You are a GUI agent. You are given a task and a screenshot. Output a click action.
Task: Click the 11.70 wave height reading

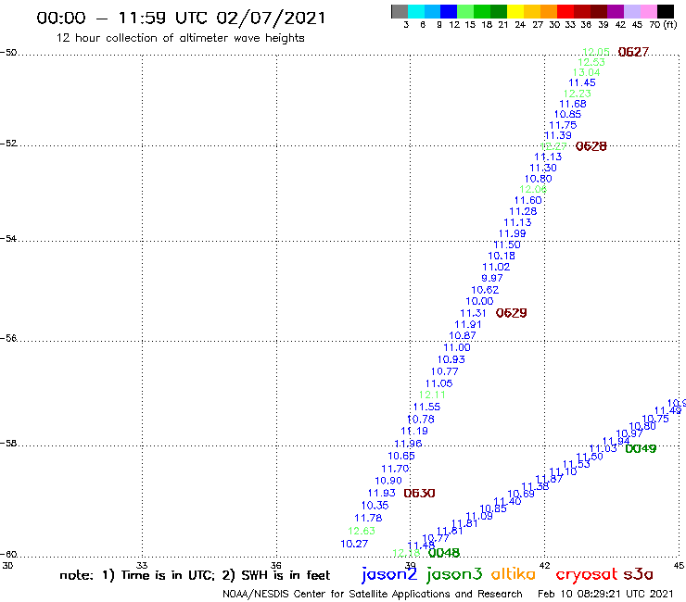[395, 469]
